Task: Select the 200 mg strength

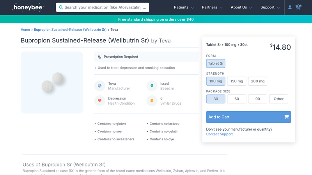Action: click(x=257, y=81)
